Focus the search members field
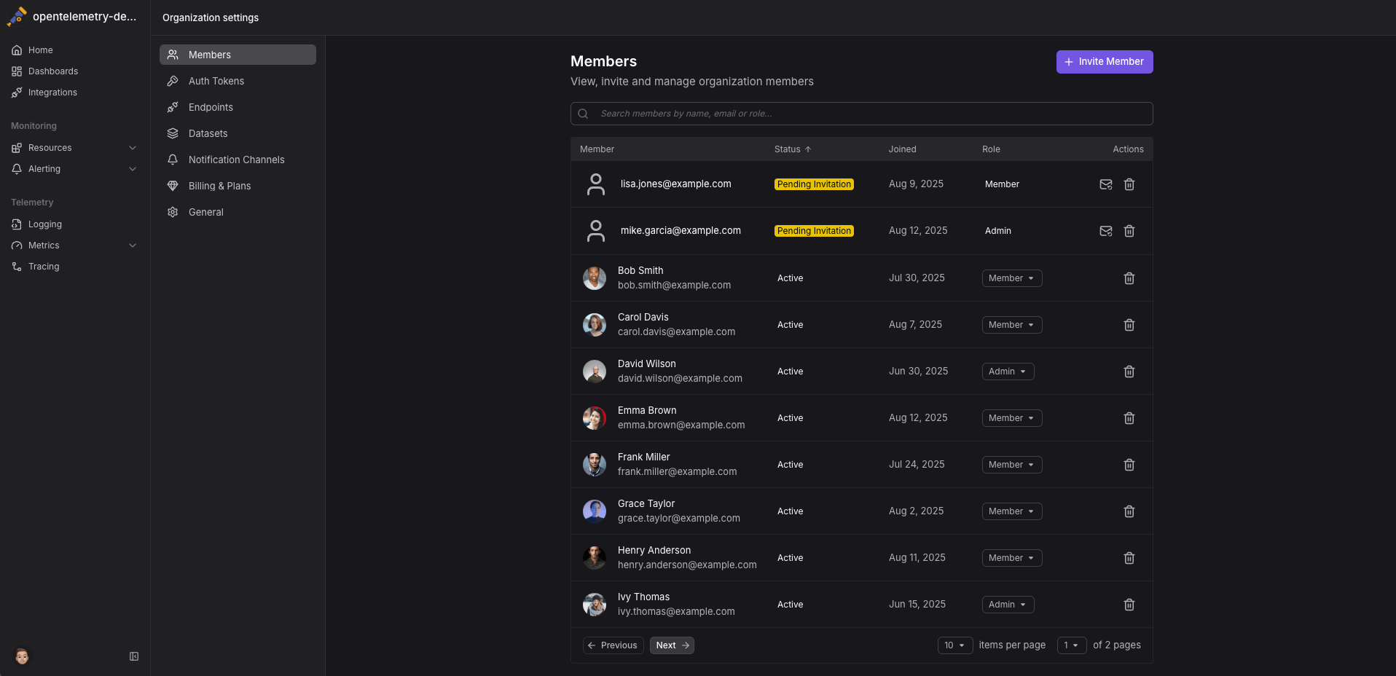Viewport: 1396px width, 676px height. pyautogui.click(x=861, y=114)
